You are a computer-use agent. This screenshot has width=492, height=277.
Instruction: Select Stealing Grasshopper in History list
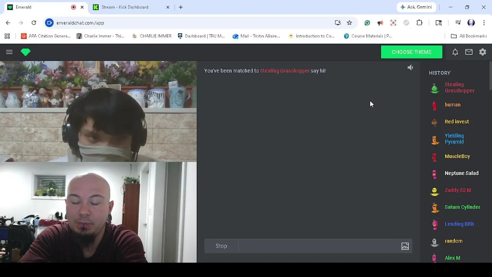(459, 88)
